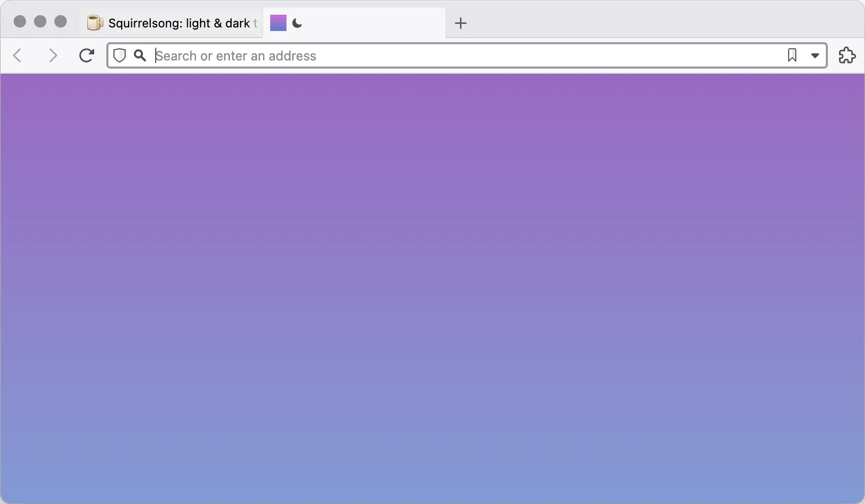The image size is (865, 504).
Task: Click the purple gradient page area
Action: [x=432, y=285]
